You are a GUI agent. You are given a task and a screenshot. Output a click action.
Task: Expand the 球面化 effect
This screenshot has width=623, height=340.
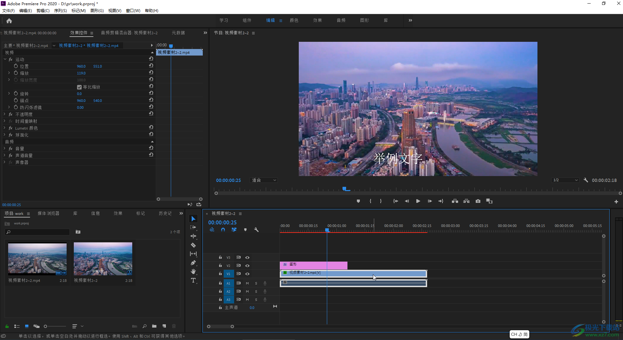[5, 135]
